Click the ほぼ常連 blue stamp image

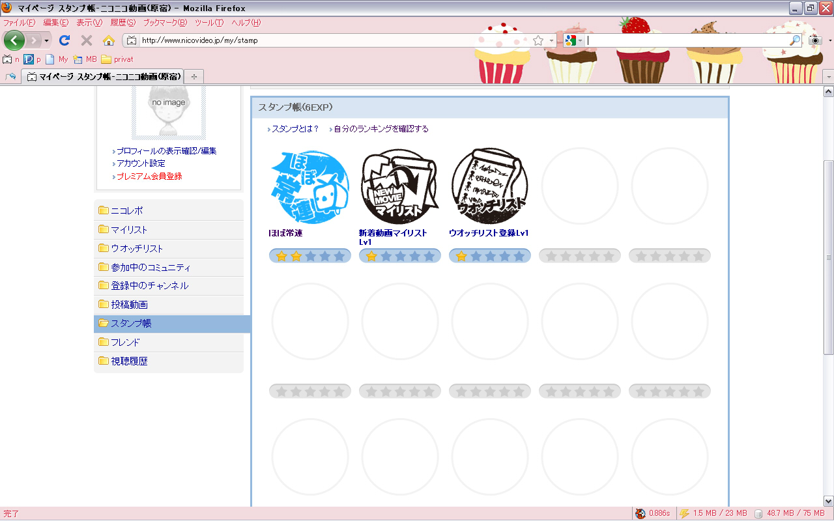(x=309, y=186)
